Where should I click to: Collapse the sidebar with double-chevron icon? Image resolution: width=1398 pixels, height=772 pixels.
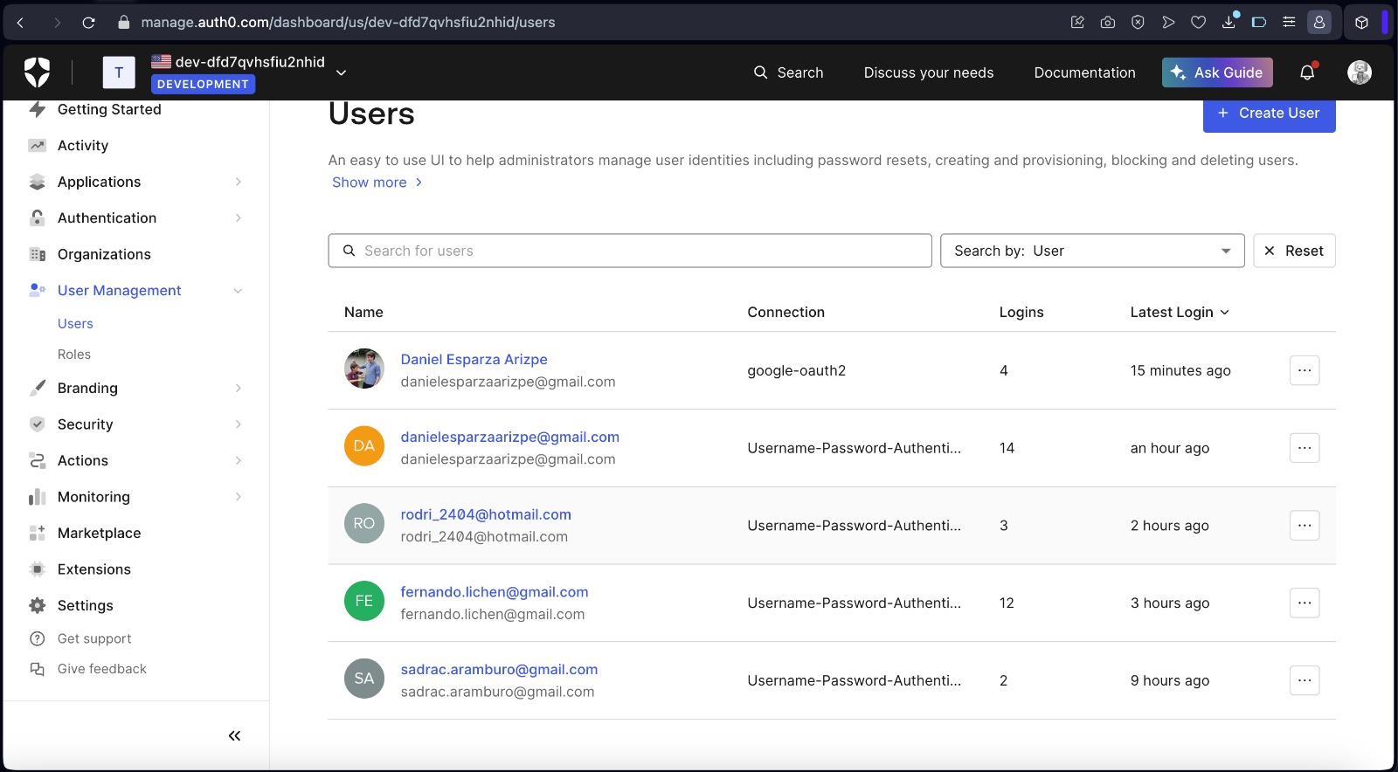234,736
